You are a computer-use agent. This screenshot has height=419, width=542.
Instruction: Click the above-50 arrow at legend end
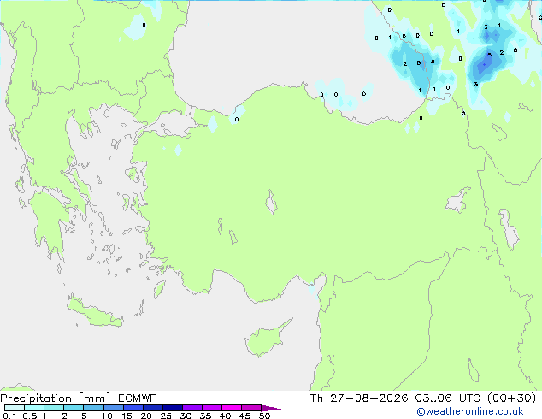[271, 408]
